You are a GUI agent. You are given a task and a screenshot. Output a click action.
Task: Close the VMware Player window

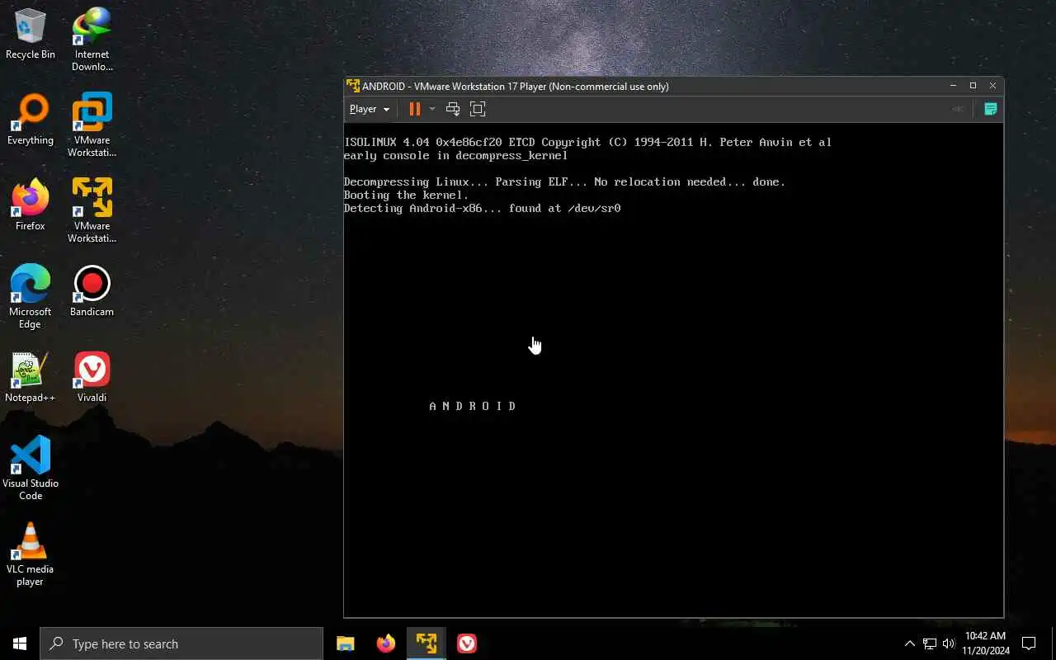click(x=992, y=86)
